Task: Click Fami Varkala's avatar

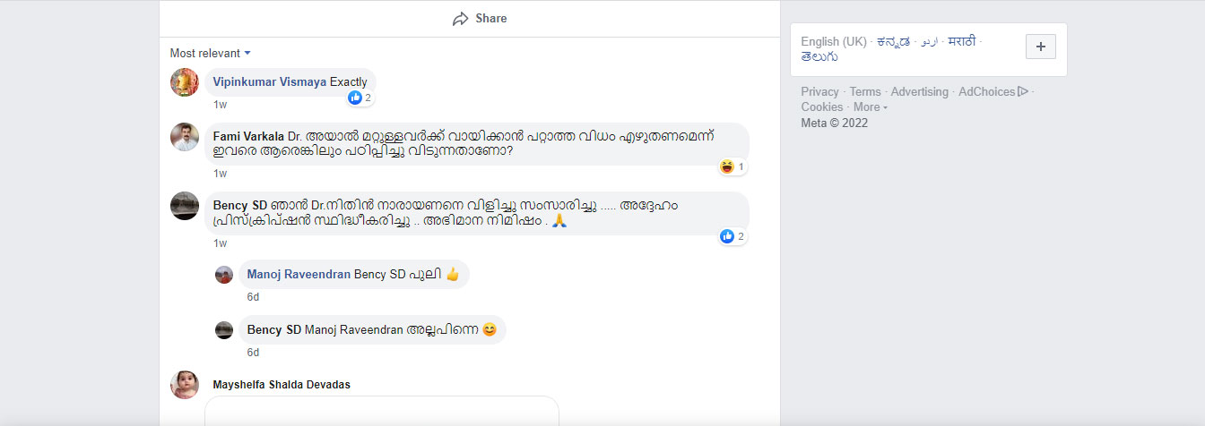Action: (x=185, y=137)
